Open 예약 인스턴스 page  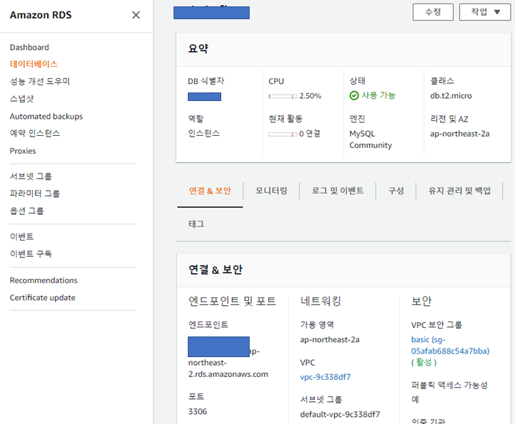(x=35, y=133)
